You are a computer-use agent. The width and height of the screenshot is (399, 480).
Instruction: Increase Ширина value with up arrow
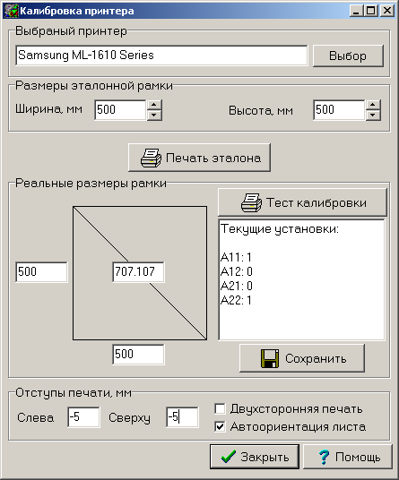click(154, 105)
